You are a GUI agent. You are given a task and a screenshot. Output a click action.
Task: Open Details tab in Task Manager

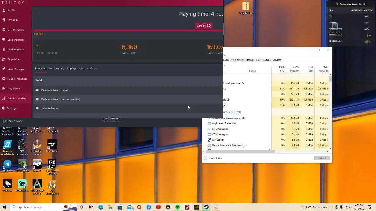(267, 60)
